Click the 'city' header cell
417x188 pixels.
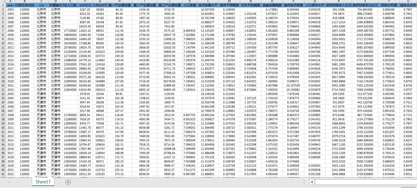(x=41, y=5)
